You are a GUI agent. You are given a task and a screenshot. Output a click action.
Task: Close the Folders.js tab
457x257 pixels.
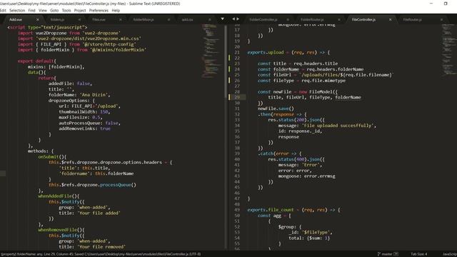click(x=79, y=19)
